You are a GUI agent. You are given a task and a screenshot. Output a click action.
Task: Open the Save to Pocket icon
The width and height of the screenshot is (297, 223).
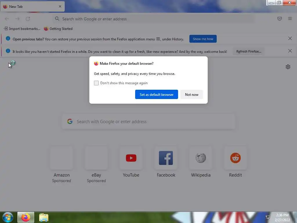tap(279, 19)
